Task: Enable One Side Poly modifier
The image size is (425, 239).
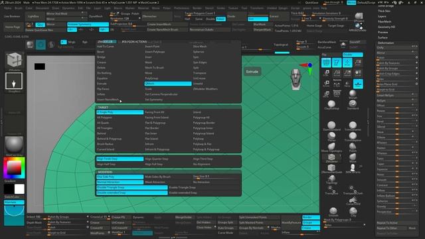Action: 120,177
